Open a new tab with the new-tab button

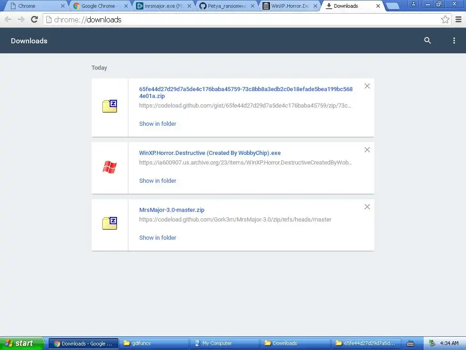pyautogui.click(x=392, y=6)
